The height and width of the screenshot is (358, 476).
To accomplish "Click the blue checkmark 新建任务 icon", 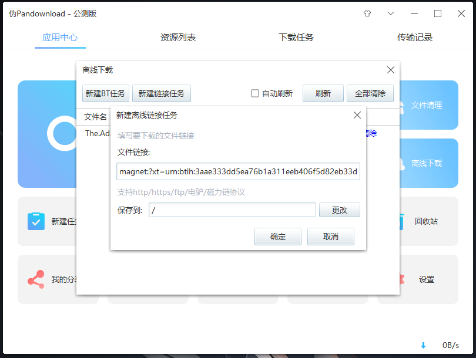I will (x=36, y=221).
